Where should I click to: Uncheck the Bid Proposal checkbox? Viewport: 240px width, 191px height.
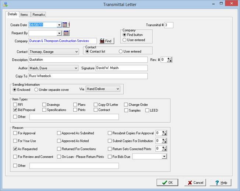point(15,110)
